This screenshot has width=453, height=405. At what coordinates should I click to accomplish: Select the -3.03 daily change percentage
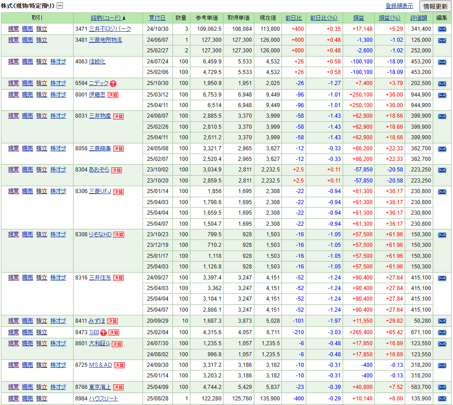(x=334, y=332)
